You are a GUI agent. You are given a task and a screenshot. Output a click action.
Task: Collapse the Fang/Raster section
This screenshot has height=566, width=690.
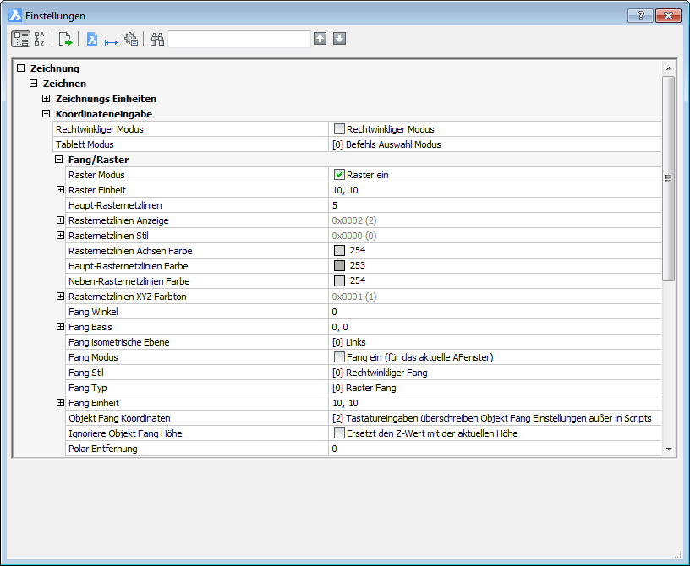pos(60,160)
